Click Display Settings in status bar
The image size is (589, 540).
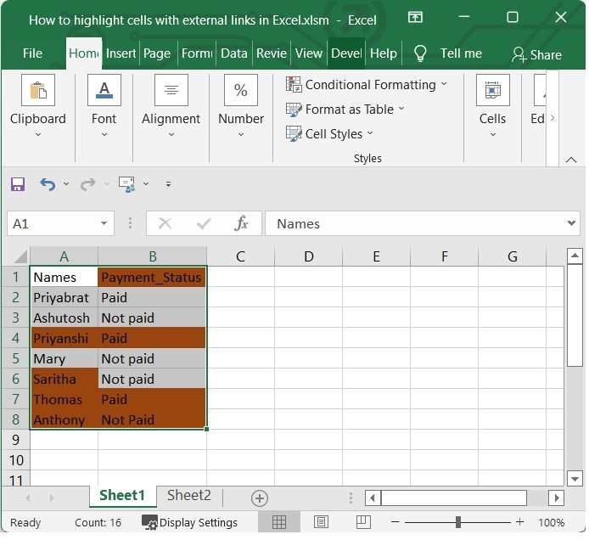point(190,523)
